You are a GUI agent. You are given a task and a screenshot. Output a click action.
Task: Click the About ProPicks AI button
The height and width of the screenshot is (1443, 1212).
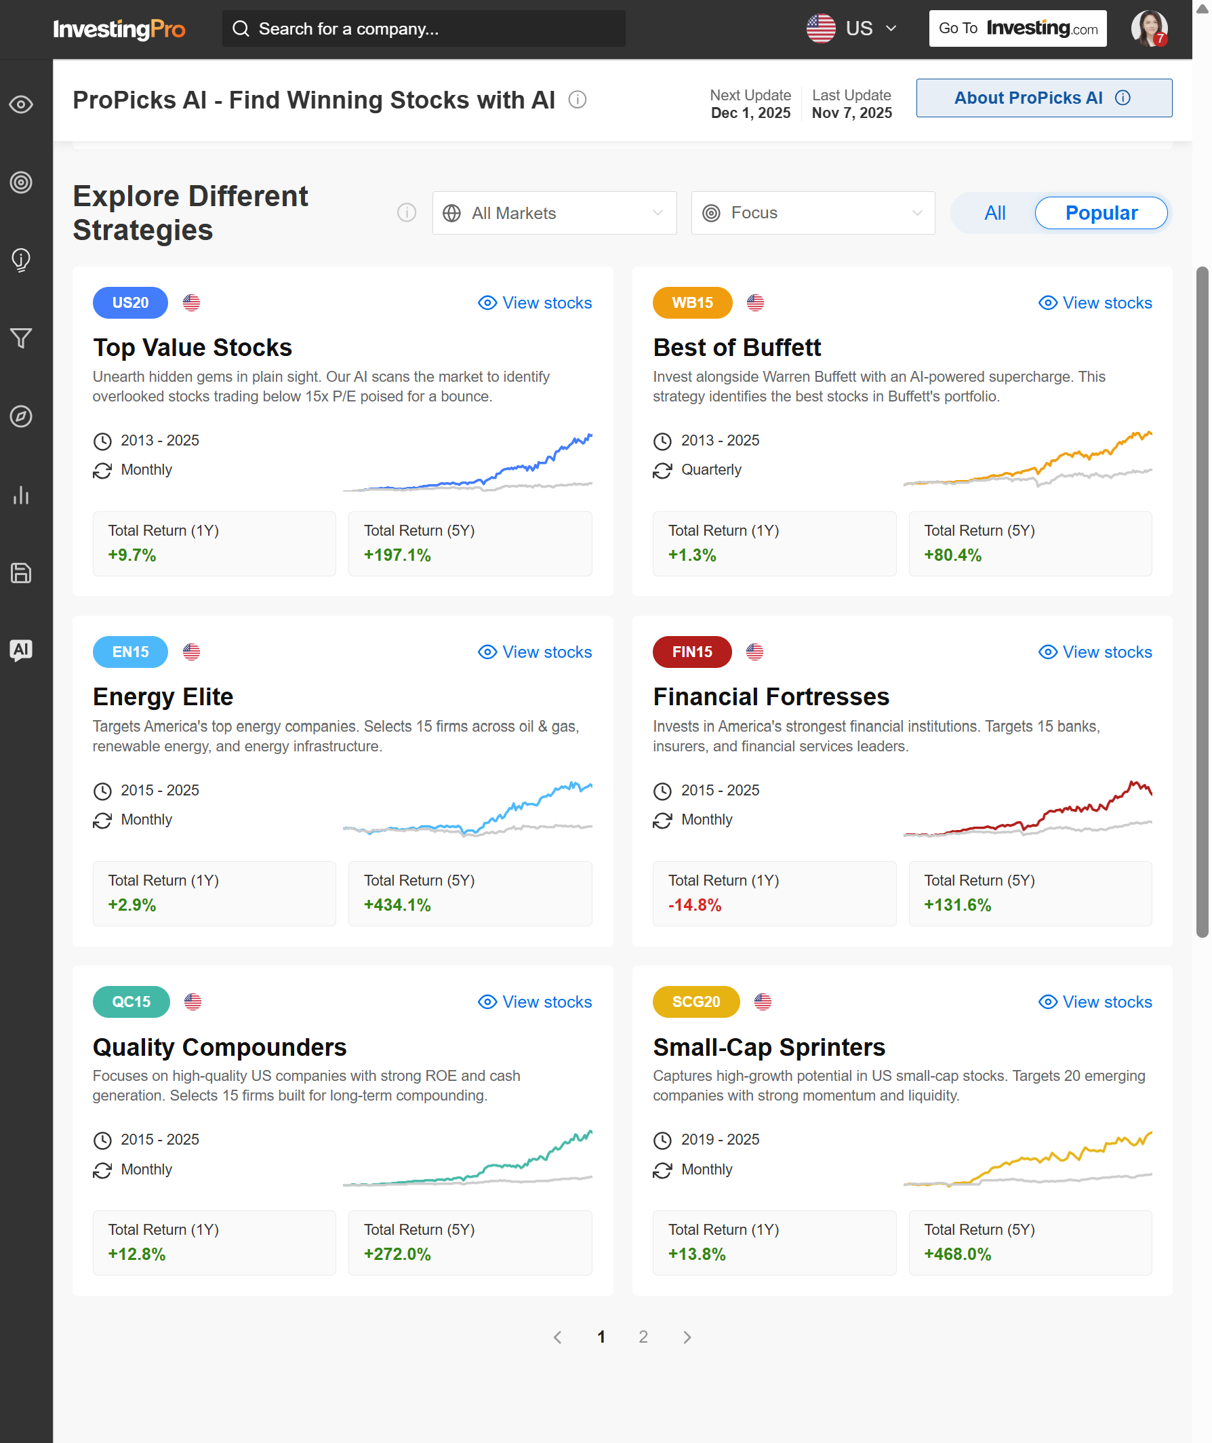(x=1045, y=98)
